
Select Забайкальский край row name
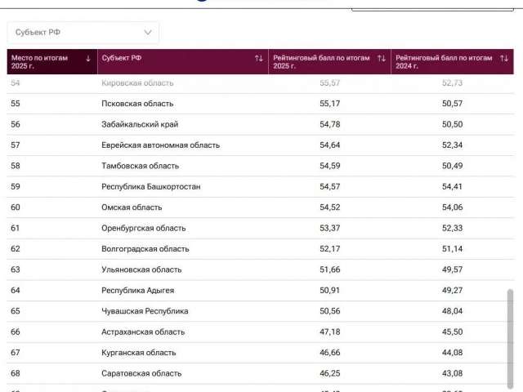pyautogui.click(x=140, y=124)
